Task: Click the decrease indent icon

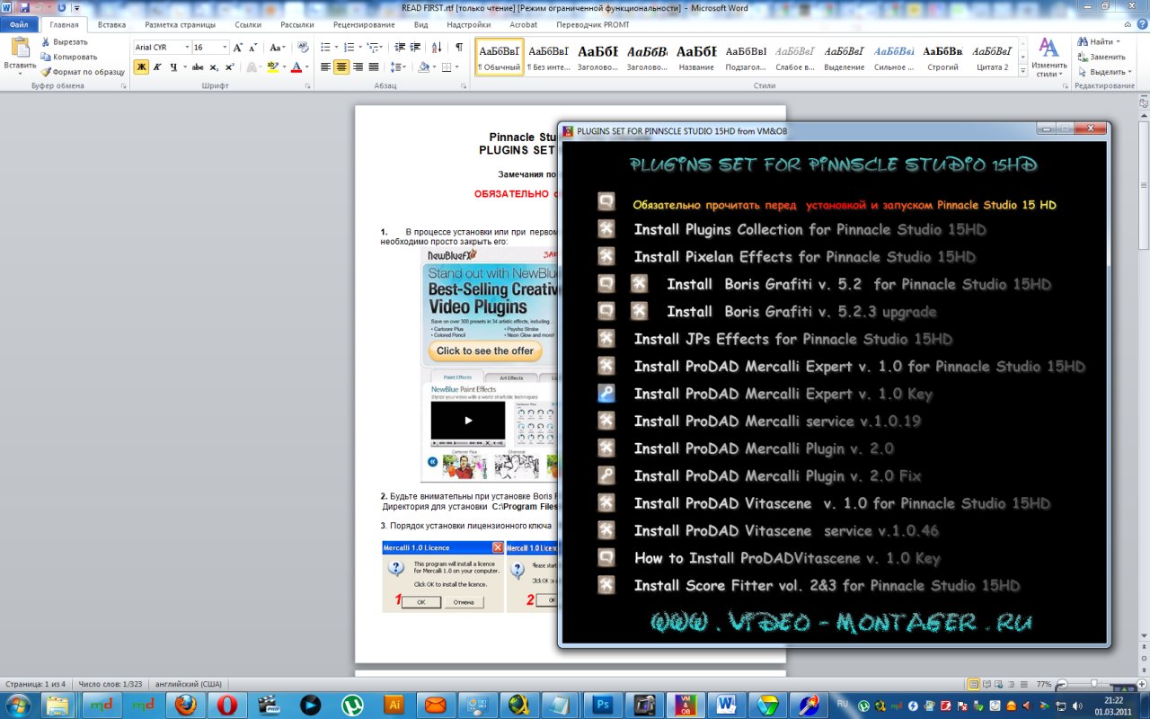Action: click(401, 47)
